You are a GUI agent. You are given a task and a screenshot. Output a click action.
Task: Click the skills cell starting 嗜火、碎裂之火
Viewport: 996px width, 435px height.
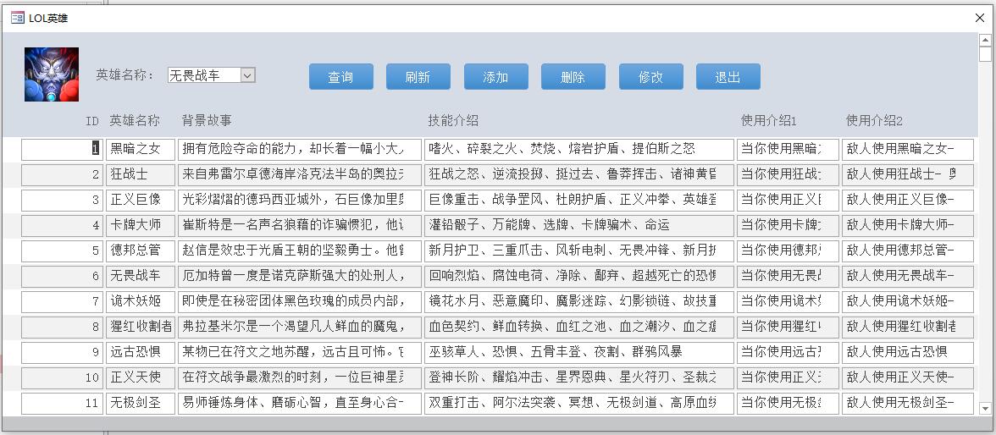pos(579,149)
